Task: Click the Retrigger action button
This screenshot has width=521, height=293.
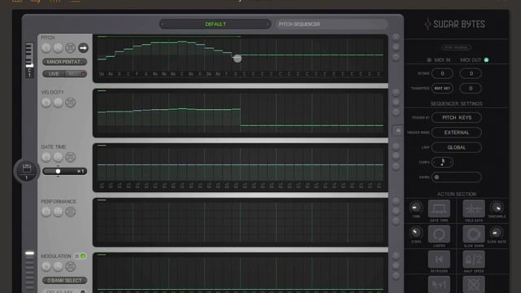Action: (x=439, y=260)
